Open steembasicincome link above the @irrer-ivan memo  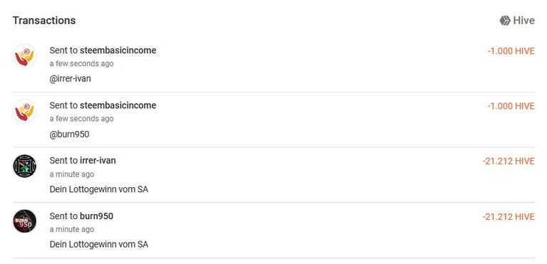118,51
